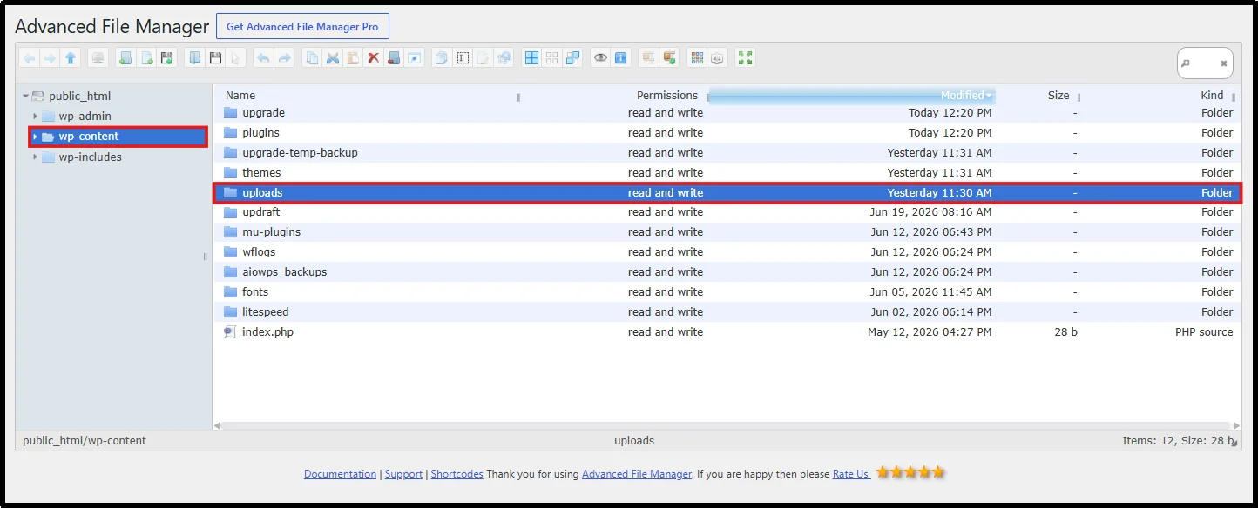Rename the selected item using text-cursor icon

pyautogui.click(x=463, y=58)
